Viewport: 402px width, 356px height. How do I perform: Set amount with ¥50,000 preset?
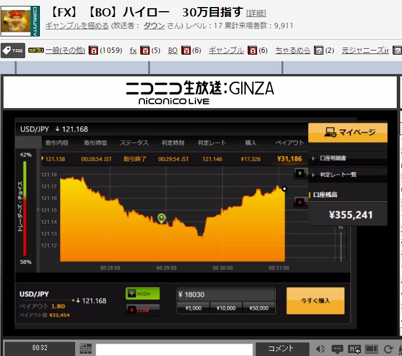(259, 308)
